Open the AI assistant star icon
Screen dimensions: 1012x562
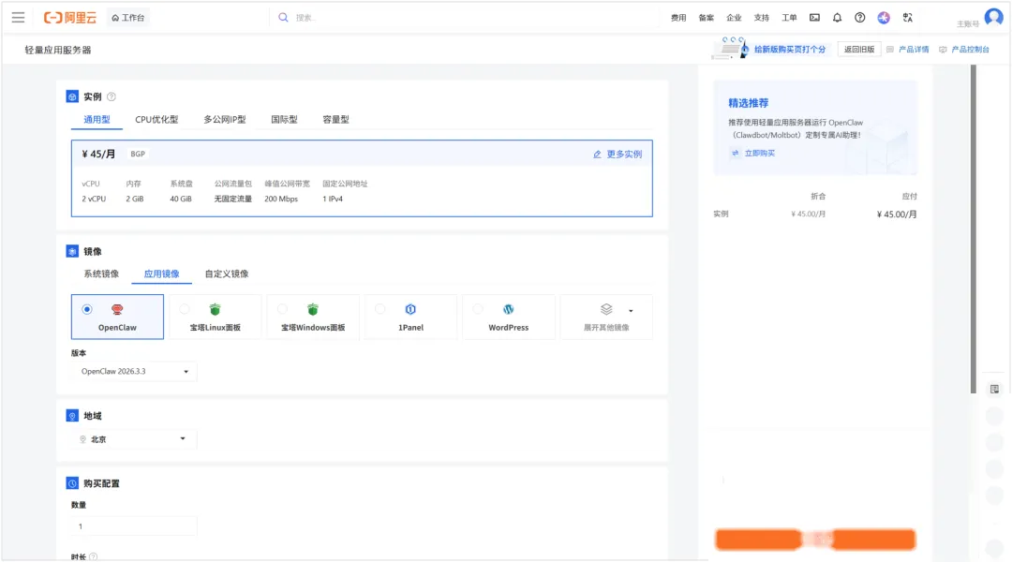tap(884, 18)
